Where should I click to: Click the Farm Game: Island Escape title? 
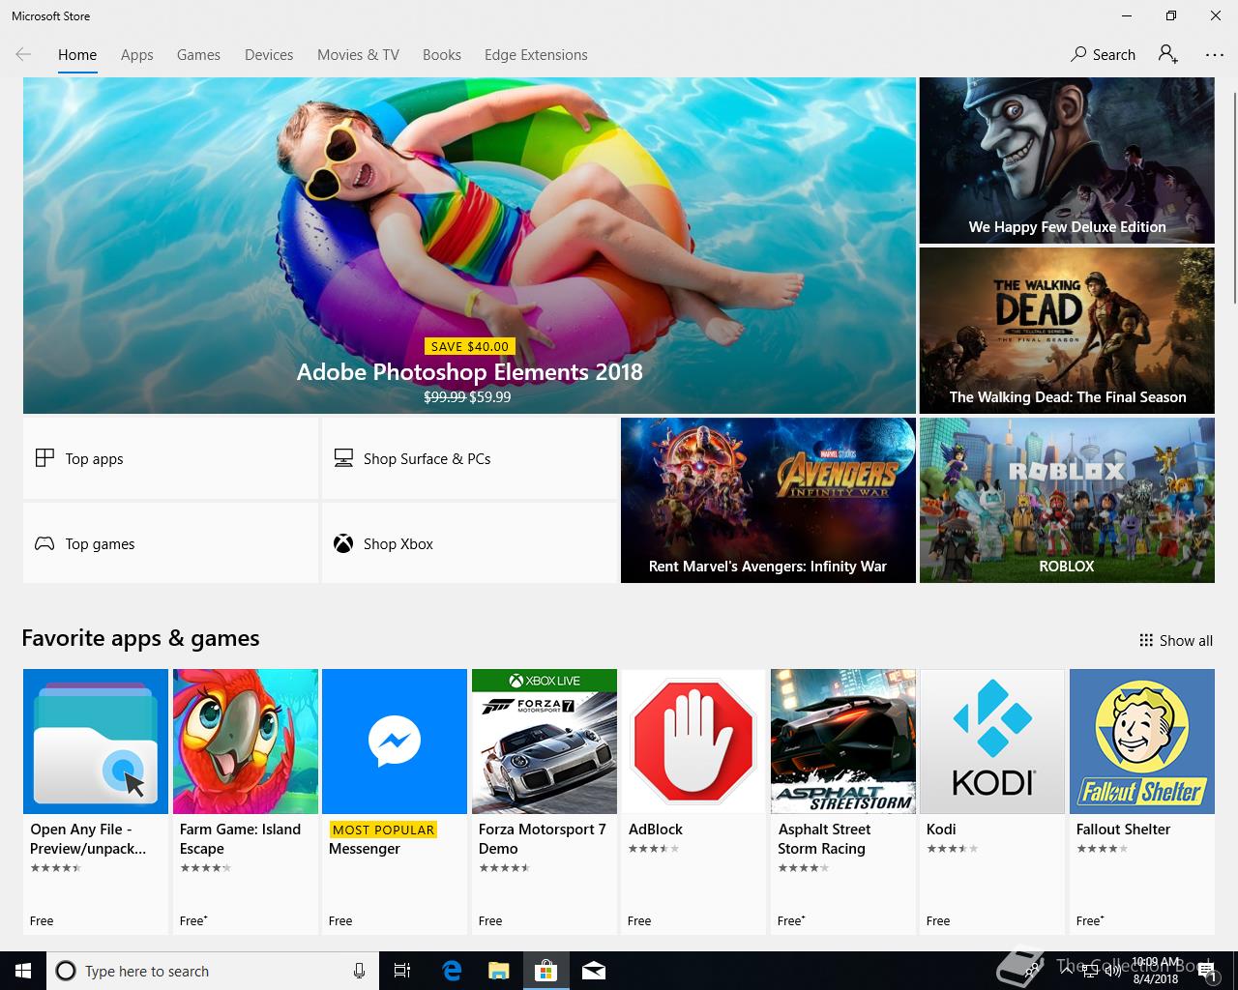coord(240,839)
